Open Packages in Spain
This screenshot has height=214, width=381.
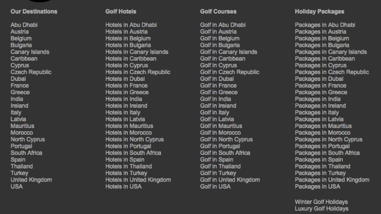click(x=319, y=160)
